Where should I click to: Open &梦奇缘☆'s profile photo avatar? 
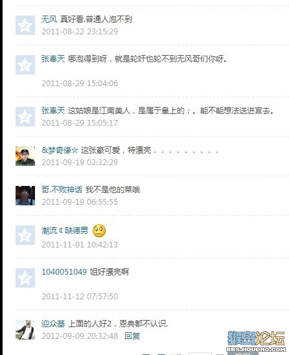[x=25, y=156]
